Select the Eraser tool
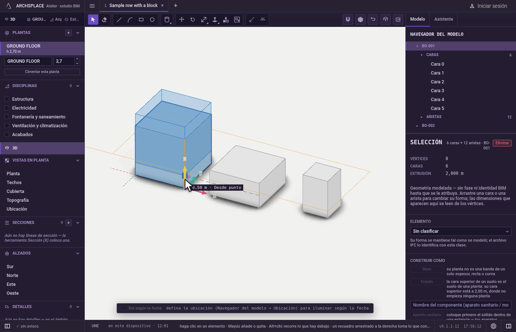Image resolution: width=516 pixels, height=332 pixels. pos(104,20)
